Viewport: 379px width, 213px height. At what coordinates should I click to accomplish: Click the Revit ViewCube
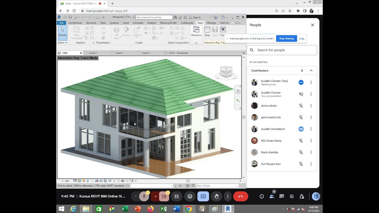(x=226, y=72)
